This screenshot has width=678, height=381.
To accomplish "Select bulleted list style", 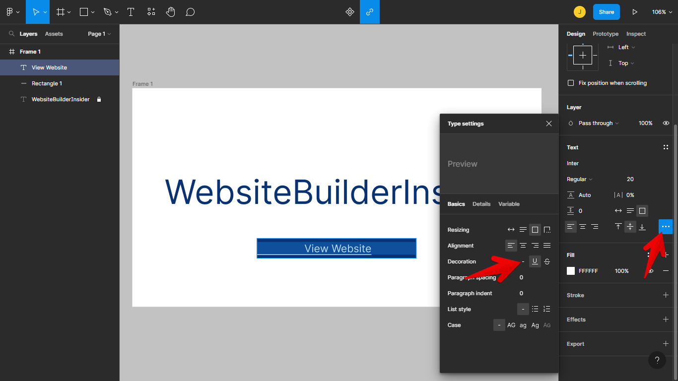I will [535, 309].
